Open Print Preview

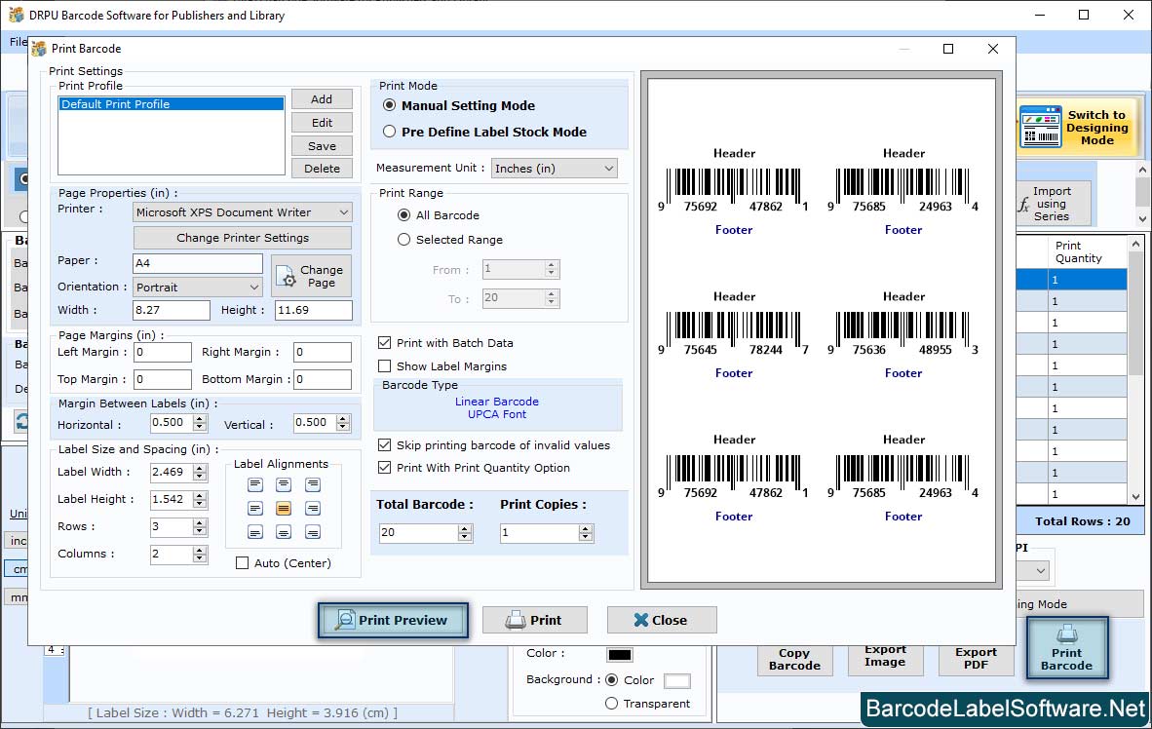(393, 620)
